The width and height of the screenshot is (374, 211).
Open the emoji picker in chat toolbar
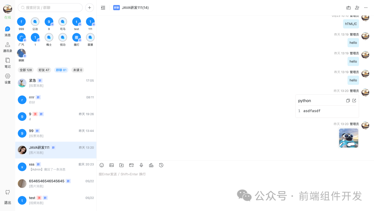101,165
